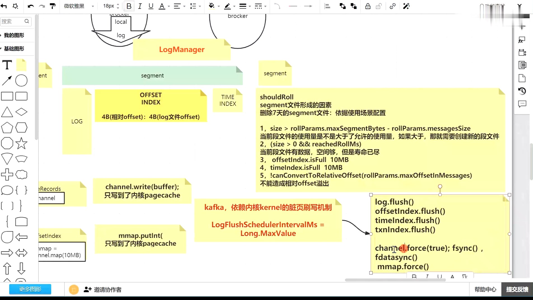Viewport: 533px width, 300px height.
Task: Click the format painter icon
Action: (x=53, y=6)
